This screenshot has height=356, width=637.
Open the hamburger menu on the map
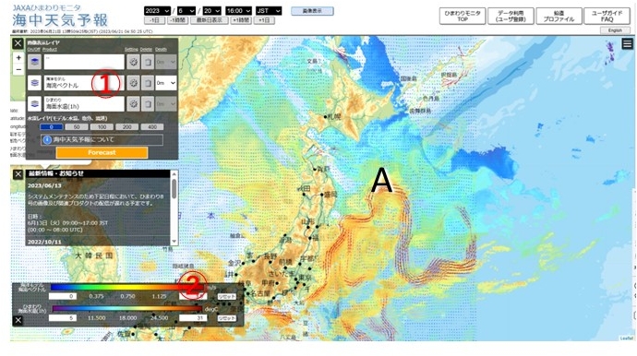click(627, 44)
